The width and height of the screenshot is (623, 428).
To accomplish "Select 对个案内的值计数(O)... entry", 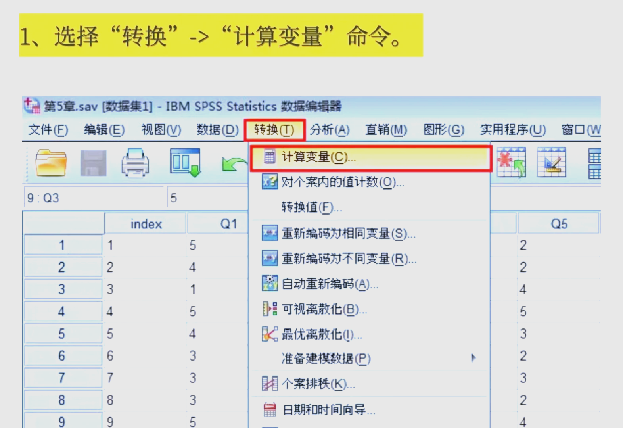I will [x=369, y=182].
